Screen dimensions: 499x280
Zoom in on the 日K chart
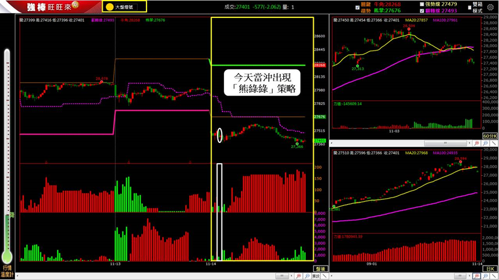click(477, 276)
